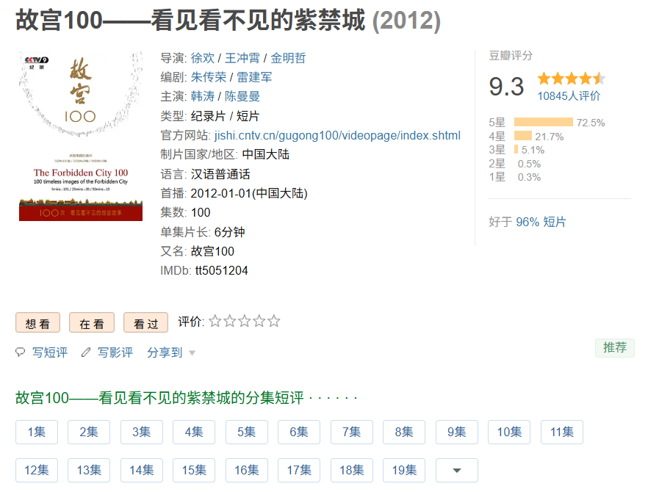This screenshot has width=648, height=492.
Task: Open episode 19集 reviews
Action: 404,470
